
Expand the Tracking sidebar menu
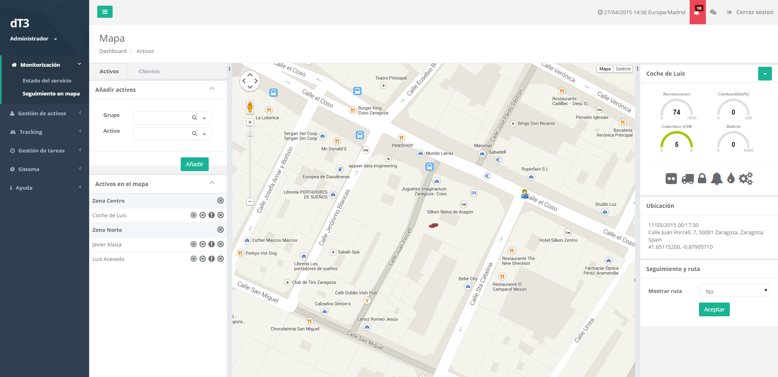click(45, 132)
